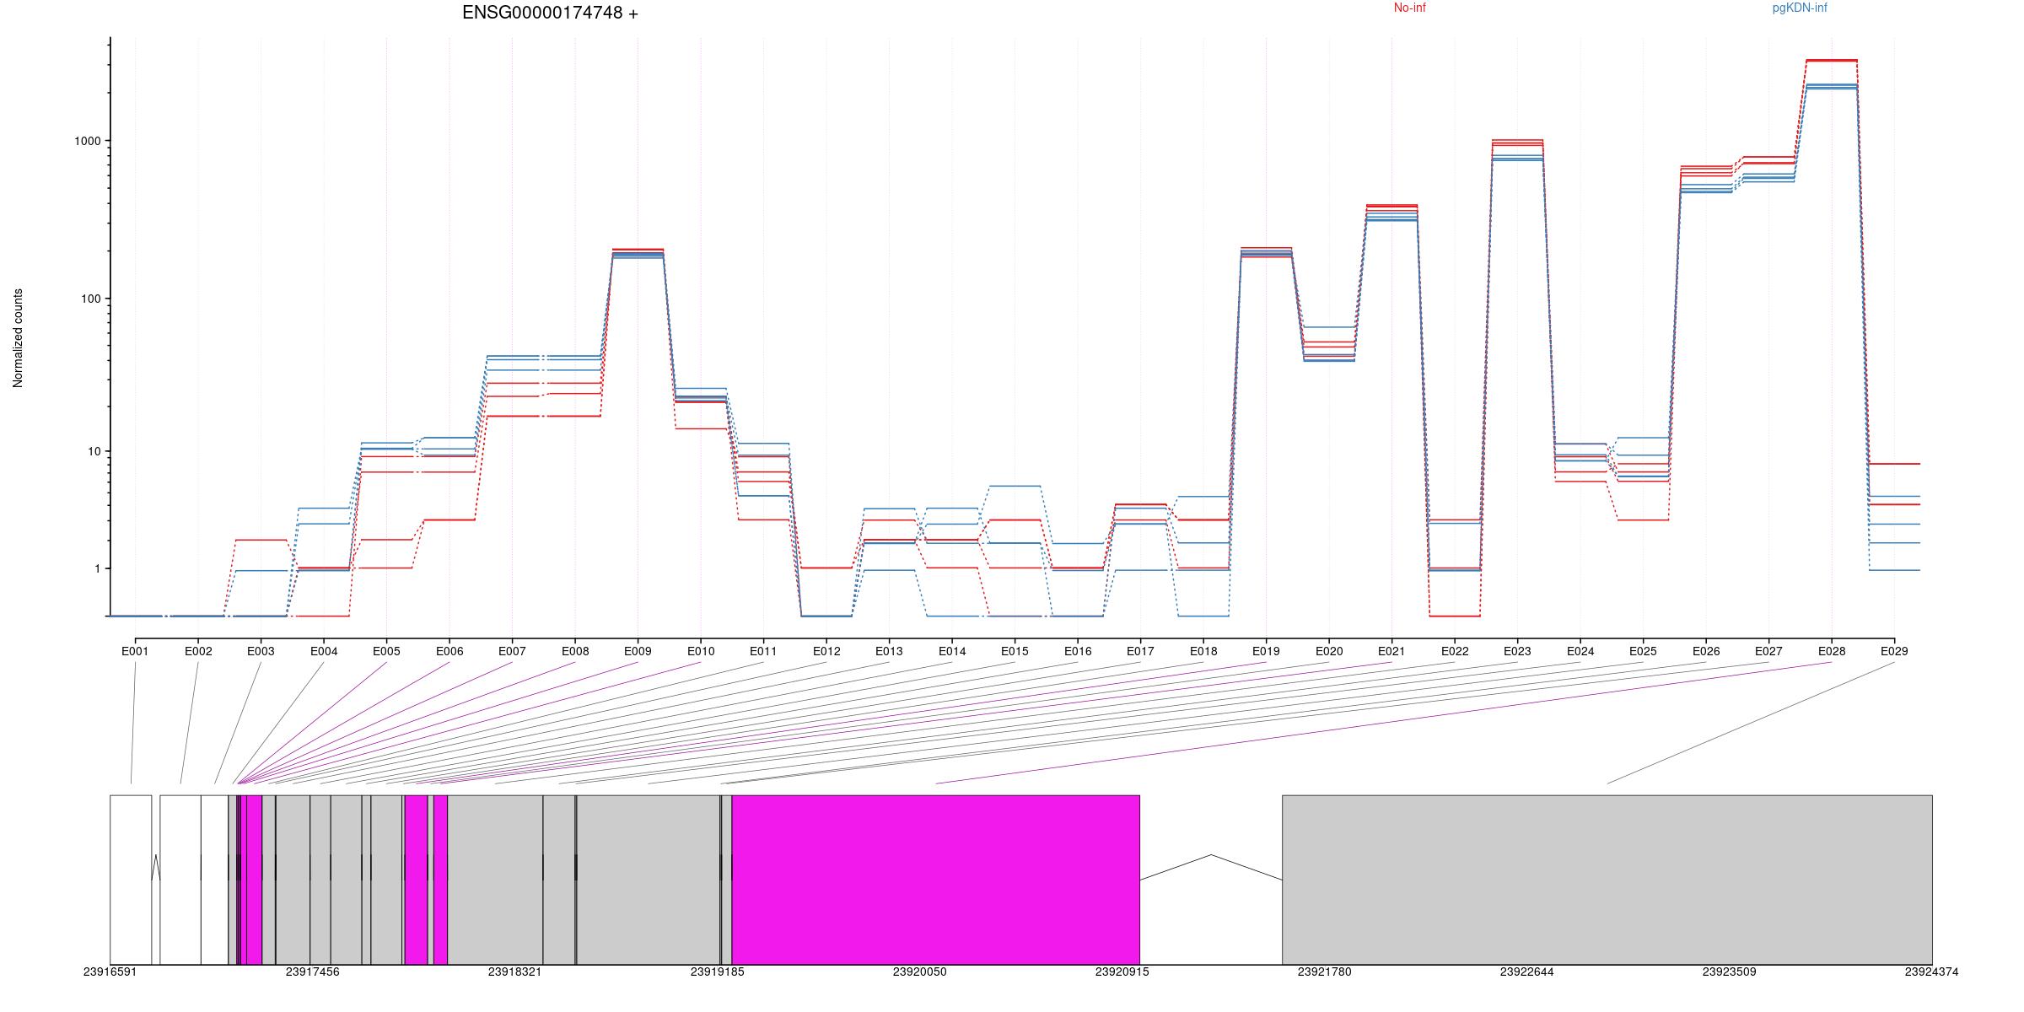Click exon label E010
Viewport: 2024px width, 1012px height.
pos(701,651)
